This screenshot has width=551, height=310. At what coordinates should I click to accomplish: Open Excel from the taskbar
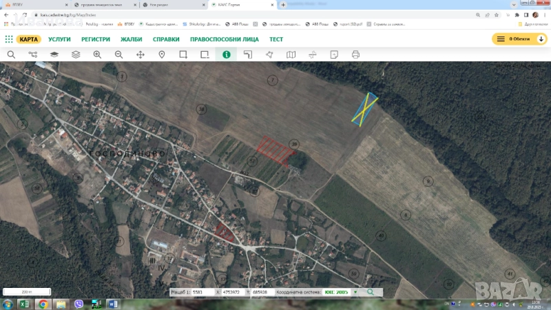[x=25, y=304]
